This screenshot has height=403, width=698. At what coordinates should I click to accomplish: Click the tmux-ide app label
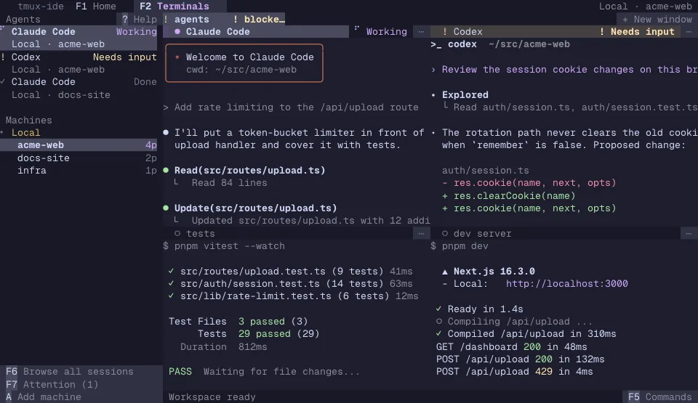[41, 7]
